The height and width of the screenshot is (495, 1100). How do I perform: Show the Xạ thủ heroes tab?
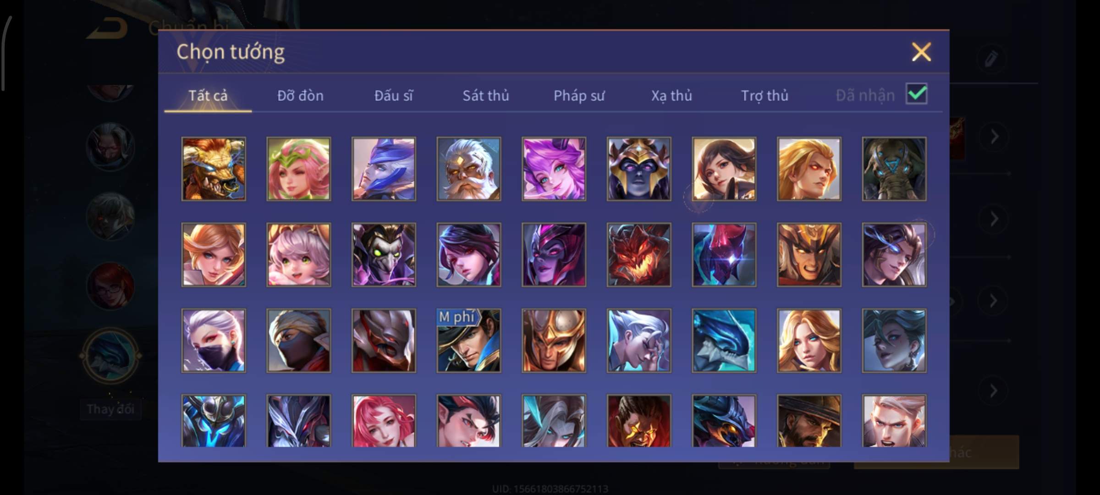point(672,95)
